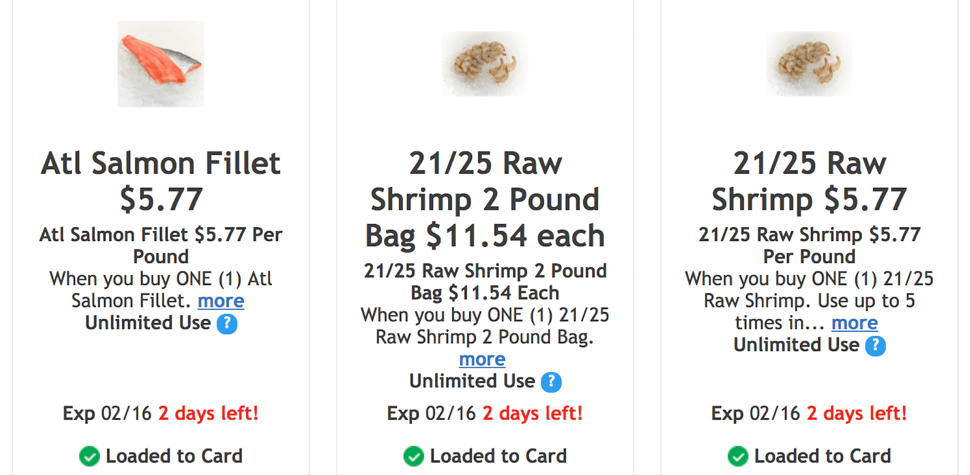
Task: Click the 'Atl Salmon Fillet $5.77' heading
Action: click(161, 181)
